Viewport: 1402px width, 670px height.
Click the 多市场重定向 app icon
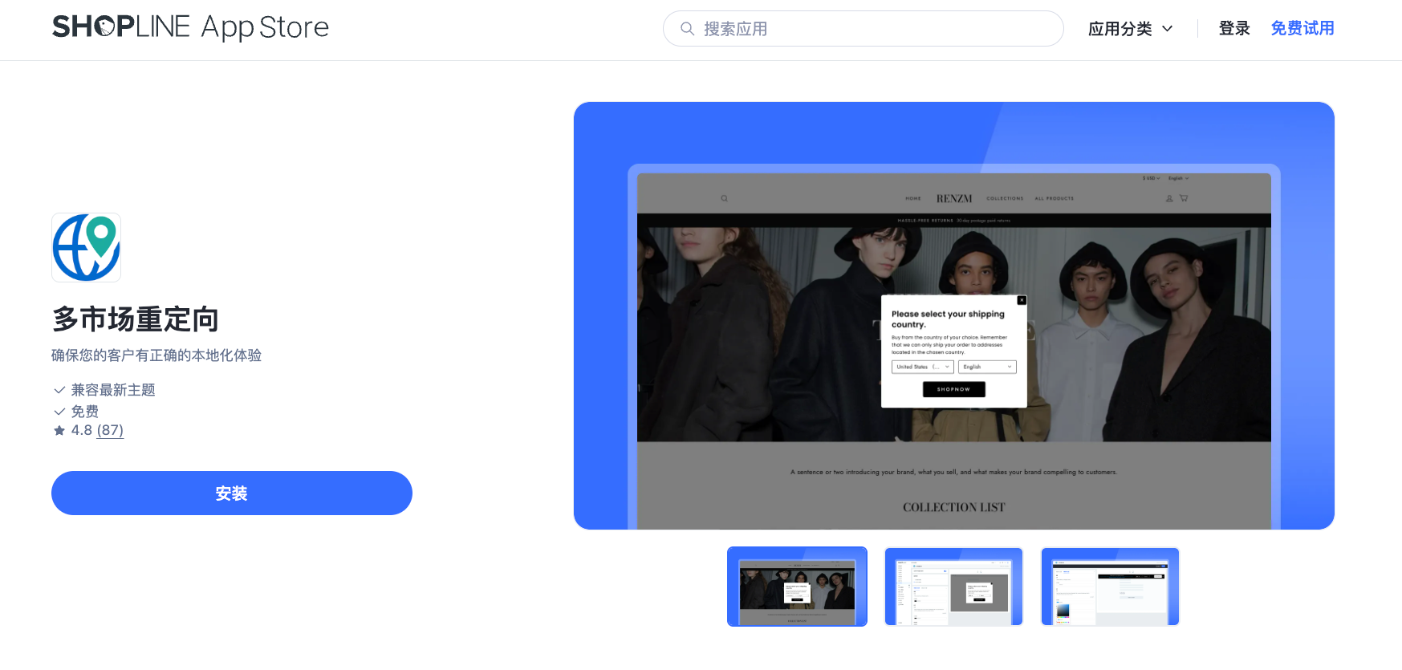click(x=86, y=247)
